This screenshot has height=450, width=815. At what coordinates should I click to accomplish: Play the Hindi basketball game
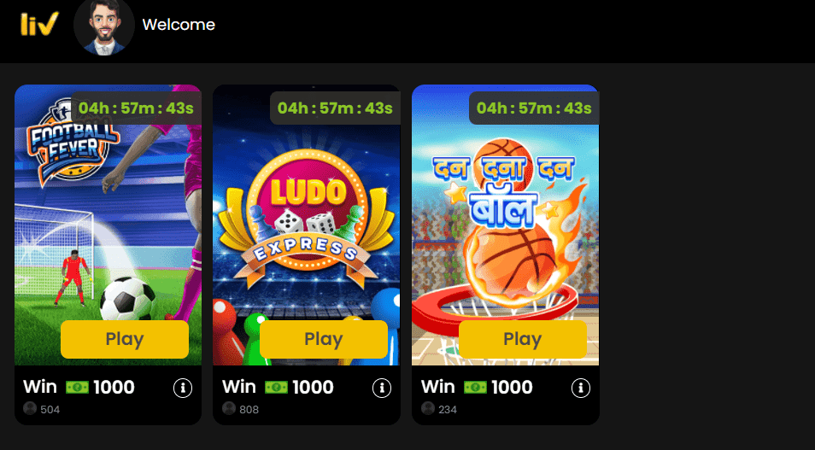[x=522, y=339]
